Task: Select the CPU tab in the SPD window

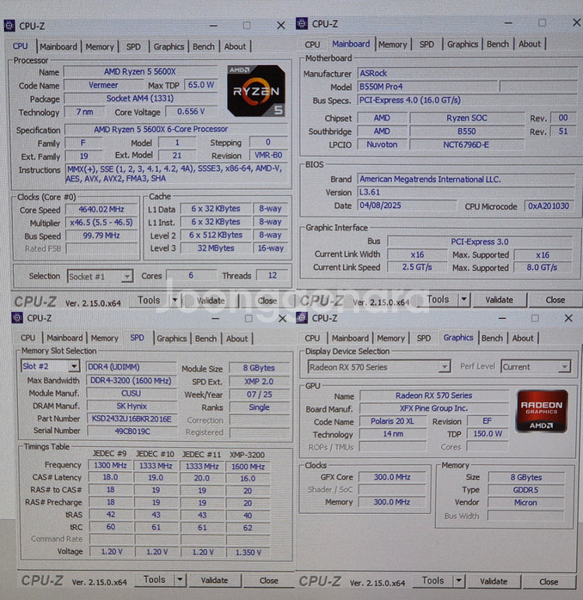Action: tap(28, 338)
